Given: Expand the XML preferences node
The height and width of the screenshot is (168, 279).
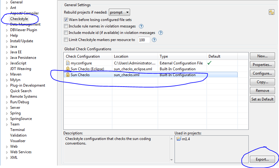Looking at the screenshot, I should [7, 158].
